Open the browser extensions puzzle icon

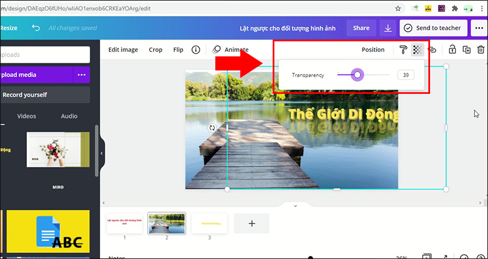(x=455, y=9)
